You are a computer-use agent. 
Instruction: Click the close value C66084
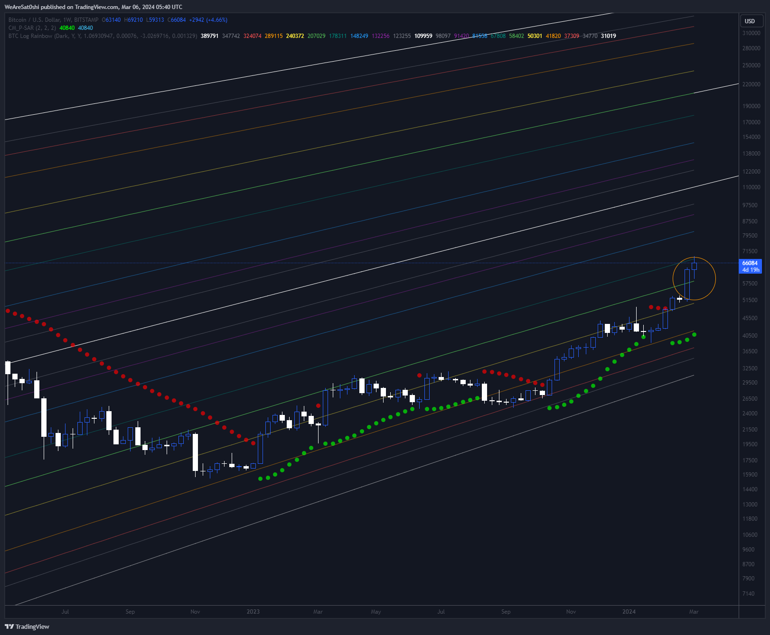(177, 20)
